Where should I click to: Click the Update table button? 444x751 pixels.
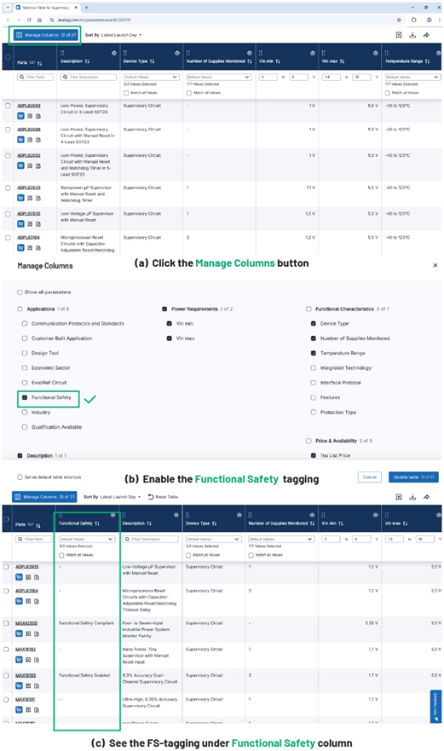(413, 477)
